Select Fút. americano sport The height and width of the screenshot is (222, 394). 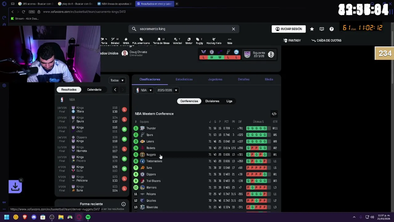coord(141,41)
